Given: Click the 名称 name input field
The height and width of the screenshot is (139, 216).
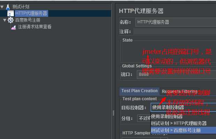Looking at the screenshot, I should point(176,22).
